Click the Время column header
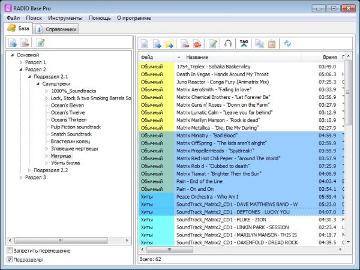This screenshot has width=360, height=270. pyautogui.click(x=329, y=57)
